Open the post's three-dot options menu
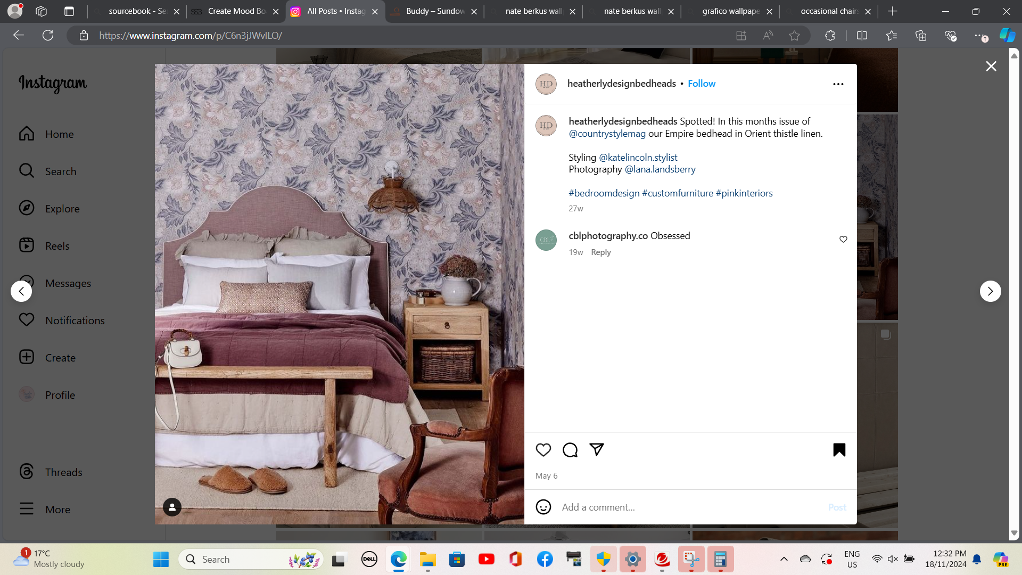 click(838, 84)
